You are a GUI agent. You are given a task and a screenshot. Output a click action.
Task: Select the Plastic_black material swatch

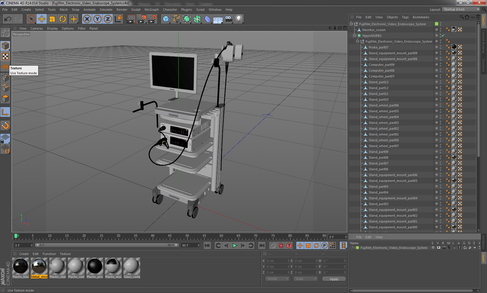[x=21, y=268]
